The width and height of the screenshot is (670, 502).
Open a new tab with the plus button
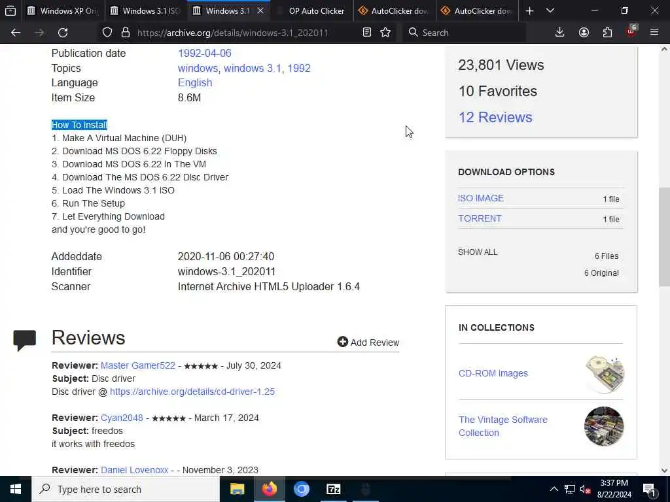point(529,10)
